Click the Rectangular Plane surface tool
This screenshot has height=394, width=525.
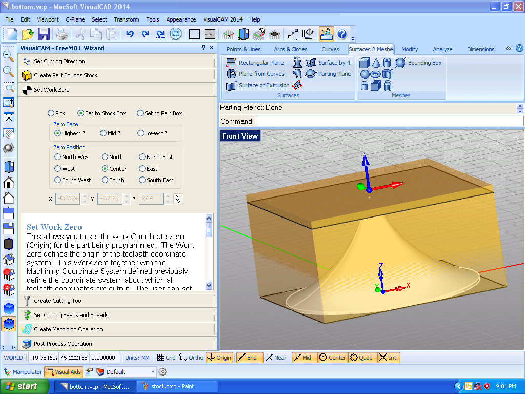coord(255,63)
